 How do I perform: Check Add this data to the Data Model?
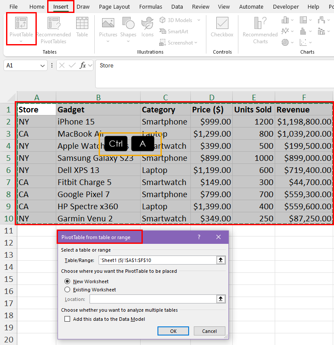(67, 319)
